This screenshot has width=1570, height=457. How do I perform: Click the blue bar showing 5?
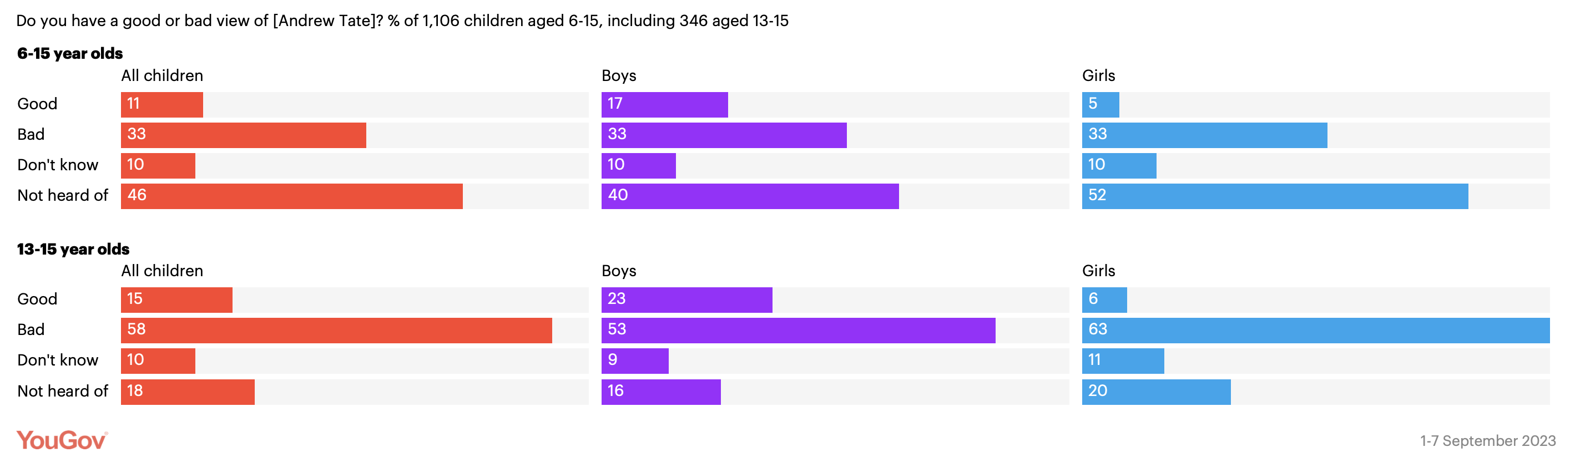coord(1100,105)
